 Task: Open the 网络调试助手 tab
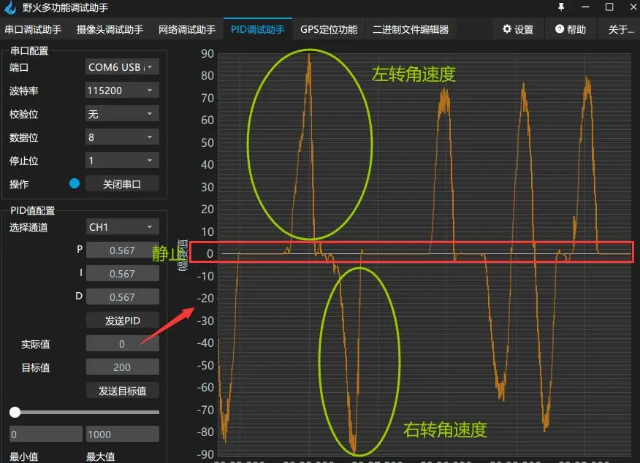click(x=187, y=30)
